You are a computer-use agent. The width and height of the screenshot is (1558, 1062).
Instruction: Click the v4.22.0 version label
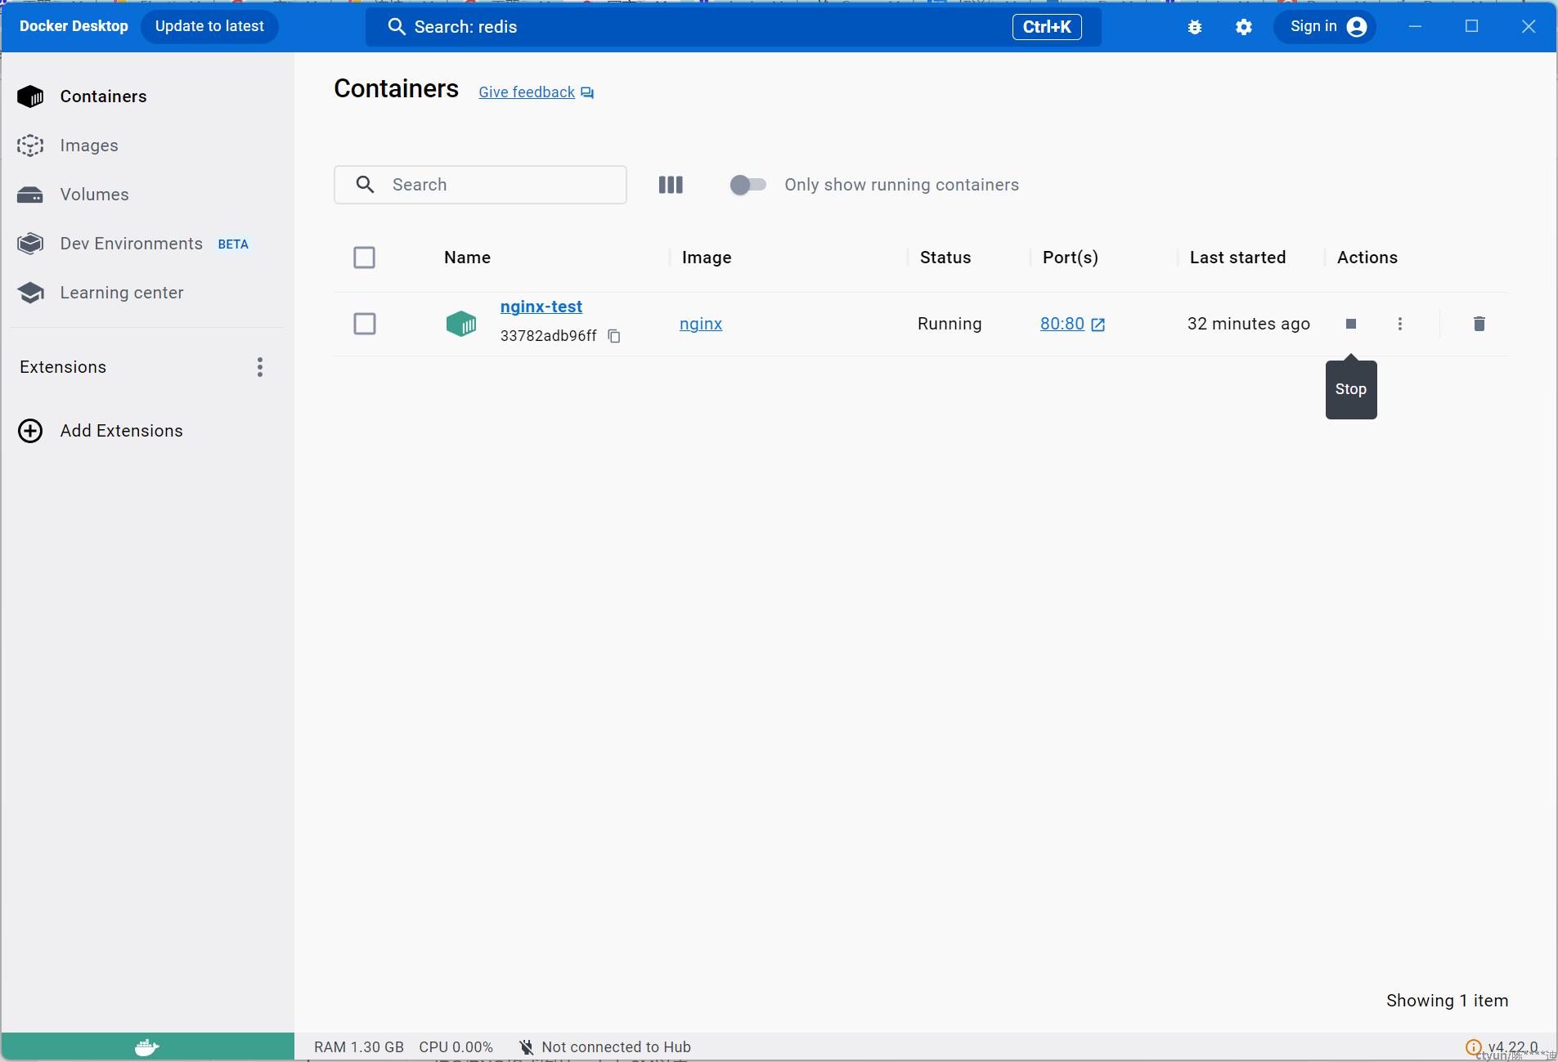(1513, 1047)
